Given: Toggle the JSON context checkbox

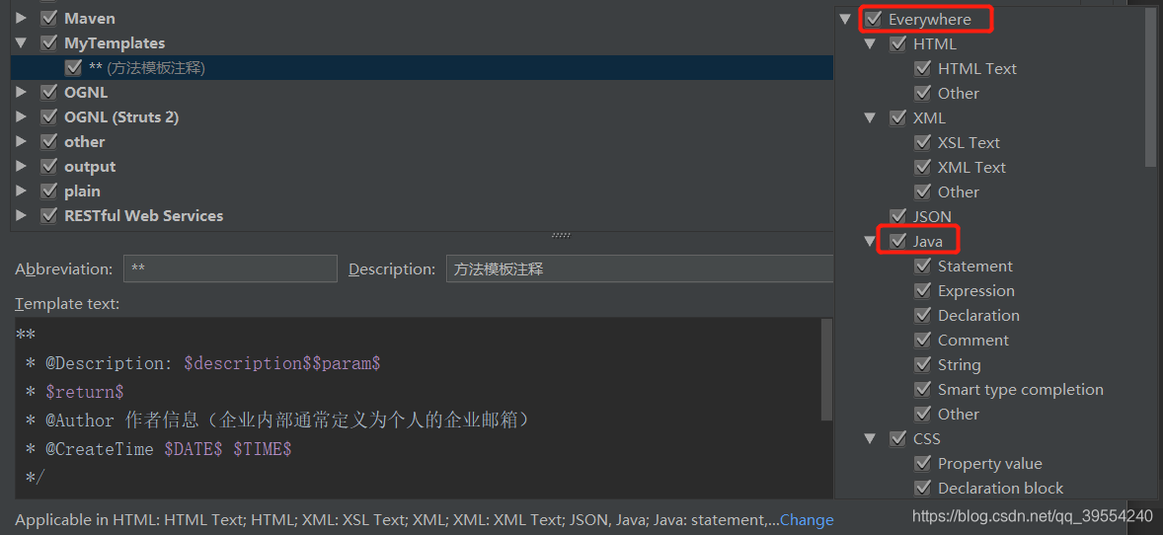Looking at the screenshot, I should (x=897, y=216).
